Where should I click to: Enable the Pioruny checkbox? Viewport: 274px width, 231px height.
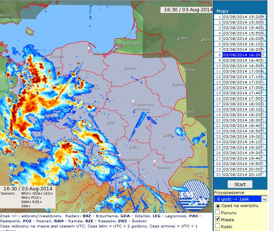217,212
